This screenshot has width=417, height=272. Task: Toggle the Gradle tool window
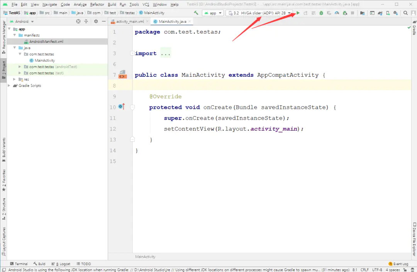[x=414, y=28]
